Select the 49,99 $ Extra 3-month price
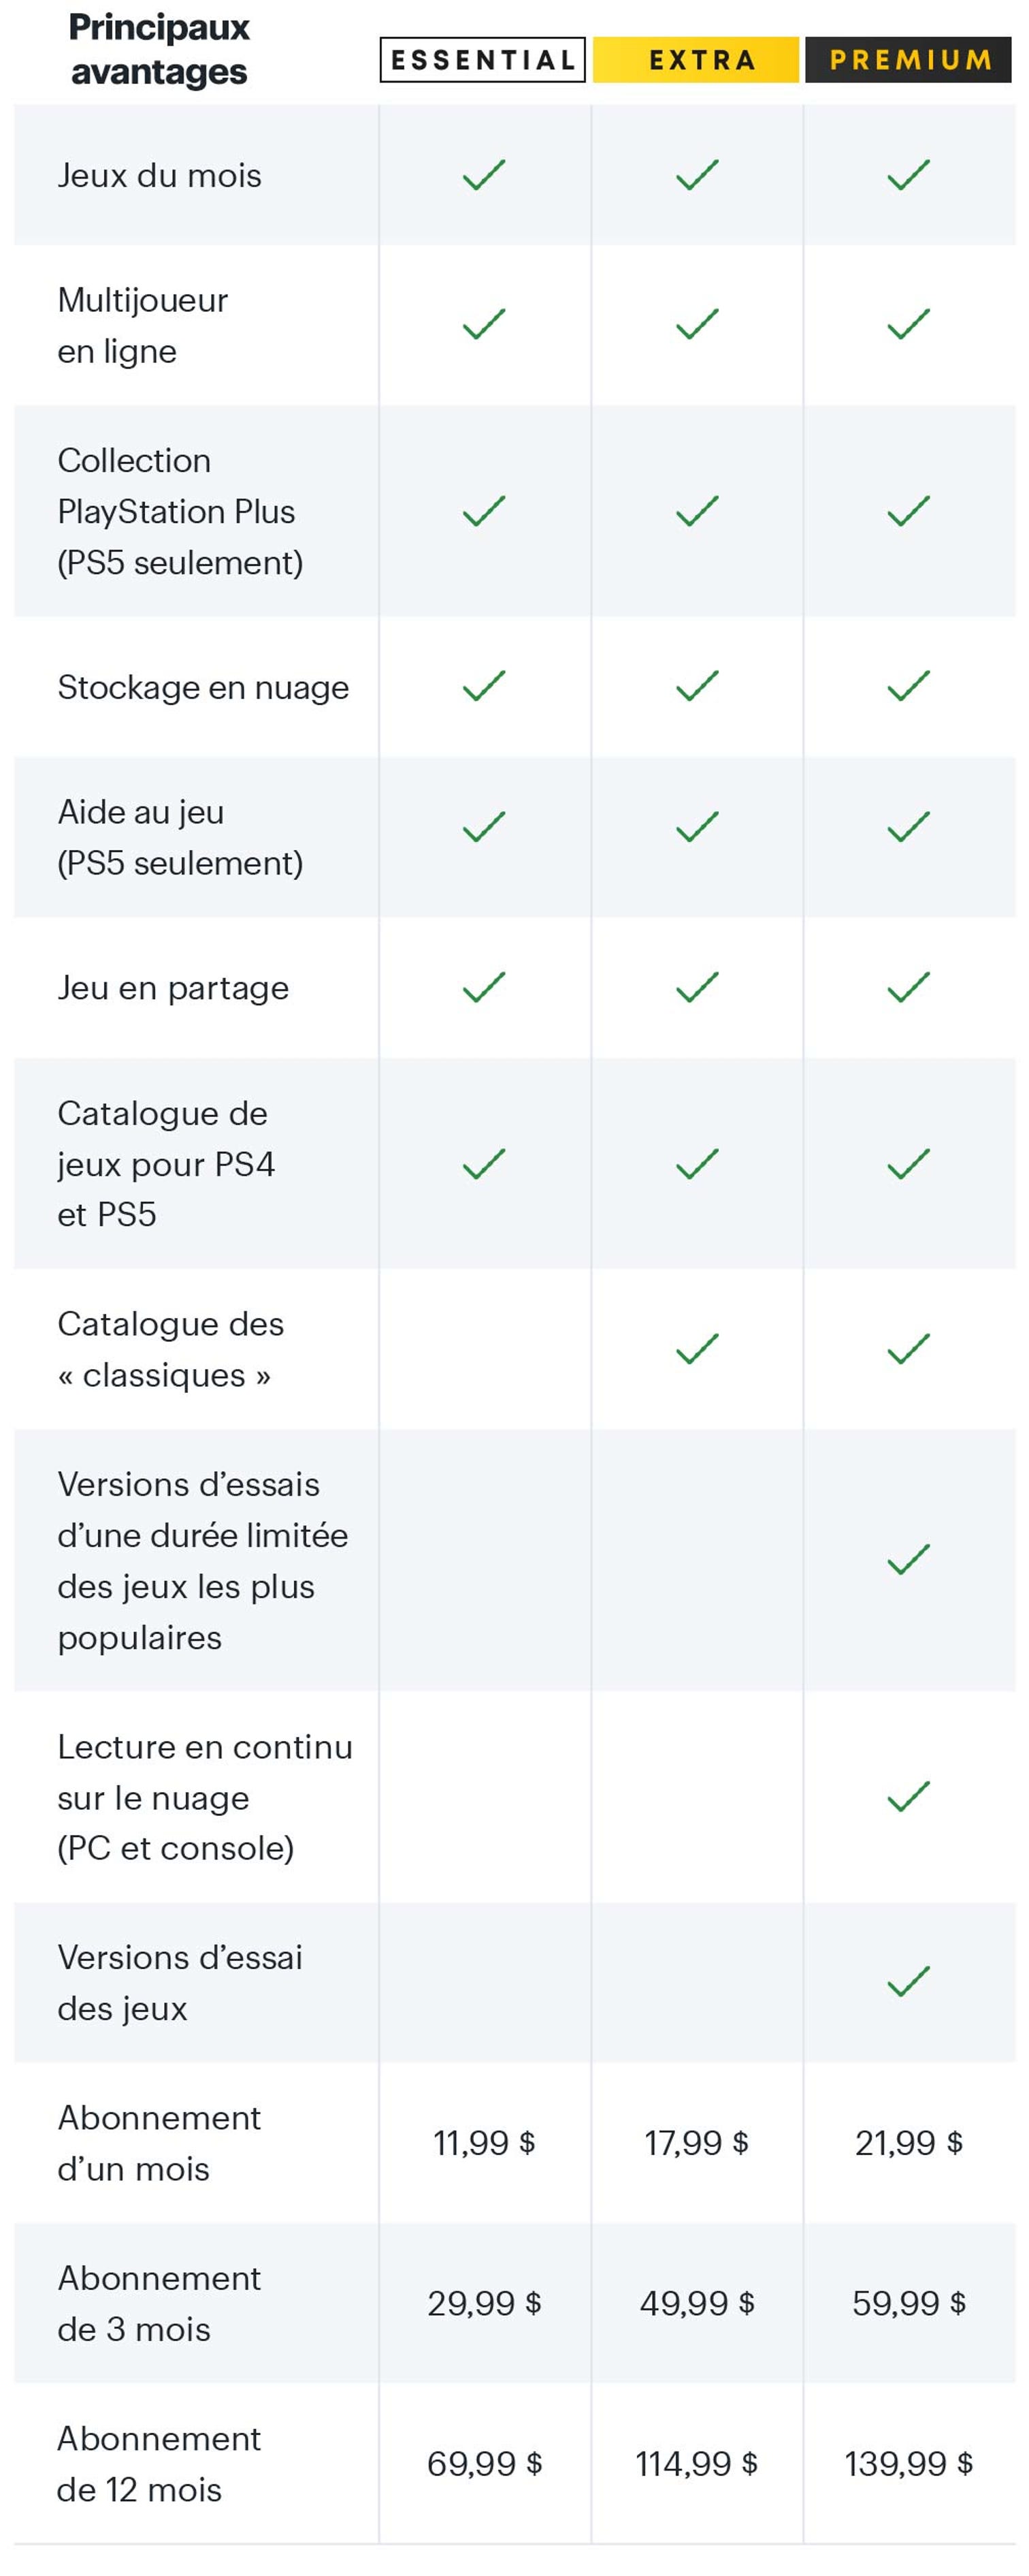Image resolution: width=1029 pixels, height=2576 pixels. (x=696, y=2303)
